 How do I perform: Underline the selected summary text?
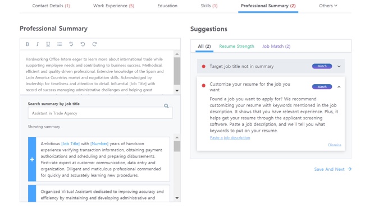pos(48,44)
